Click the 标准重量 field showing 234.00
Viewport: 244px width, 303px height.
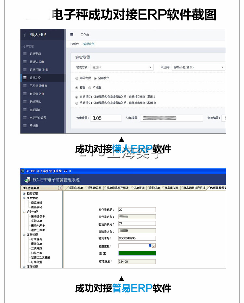(x=137, y=262)
